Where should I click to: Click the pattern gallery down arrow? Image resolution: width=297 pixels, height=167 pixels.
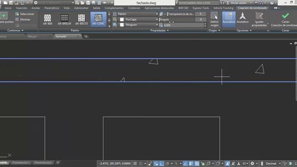click(x=110, y=20)
